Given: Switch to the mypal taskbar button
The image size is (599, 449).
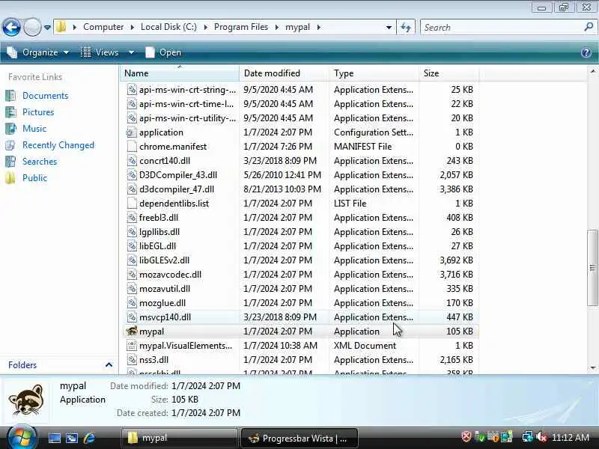Looking at the screenshot, I should pyautogui.click(x=179, y=438).
